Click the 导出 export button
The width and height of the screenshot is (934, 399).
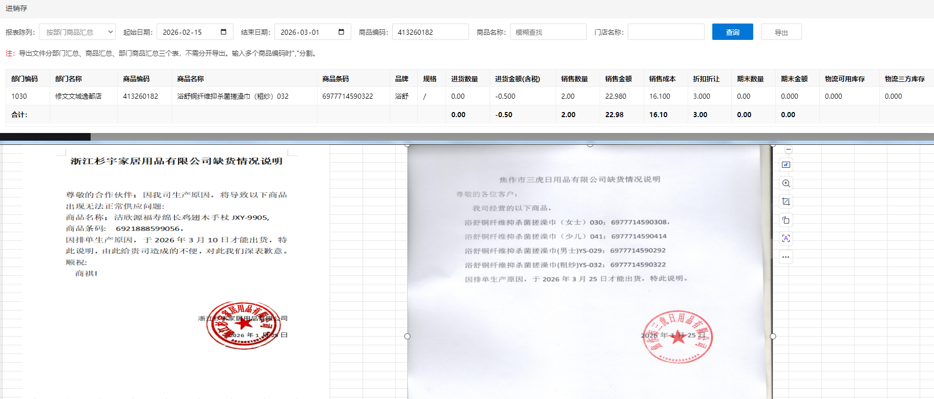tap(781, 32)
